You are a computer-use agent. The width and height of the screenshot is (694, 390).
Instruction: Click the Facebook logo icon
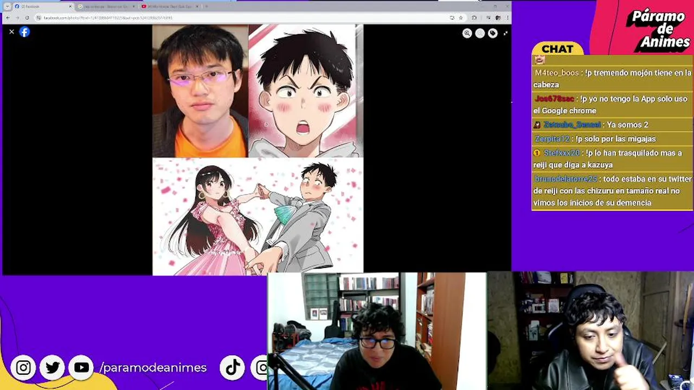(x=24, y=32)
